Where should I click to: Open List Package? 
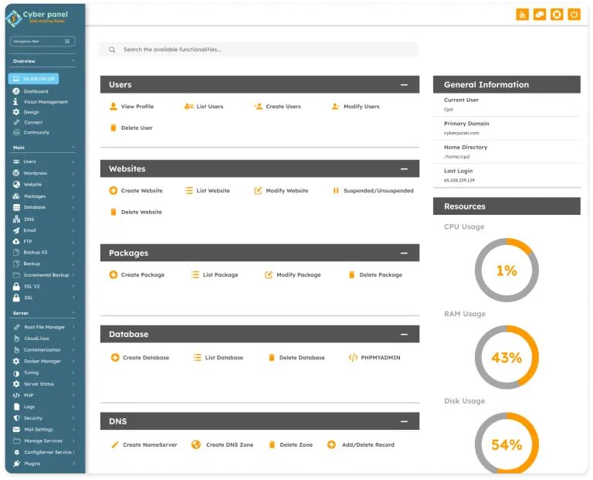click(x=215, y=275)
